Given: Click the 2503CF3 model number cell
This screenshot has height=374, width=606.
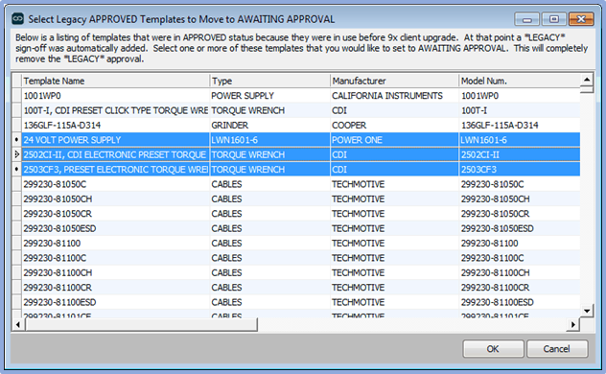Looking at the screenshot, I should tap(520, 169).
